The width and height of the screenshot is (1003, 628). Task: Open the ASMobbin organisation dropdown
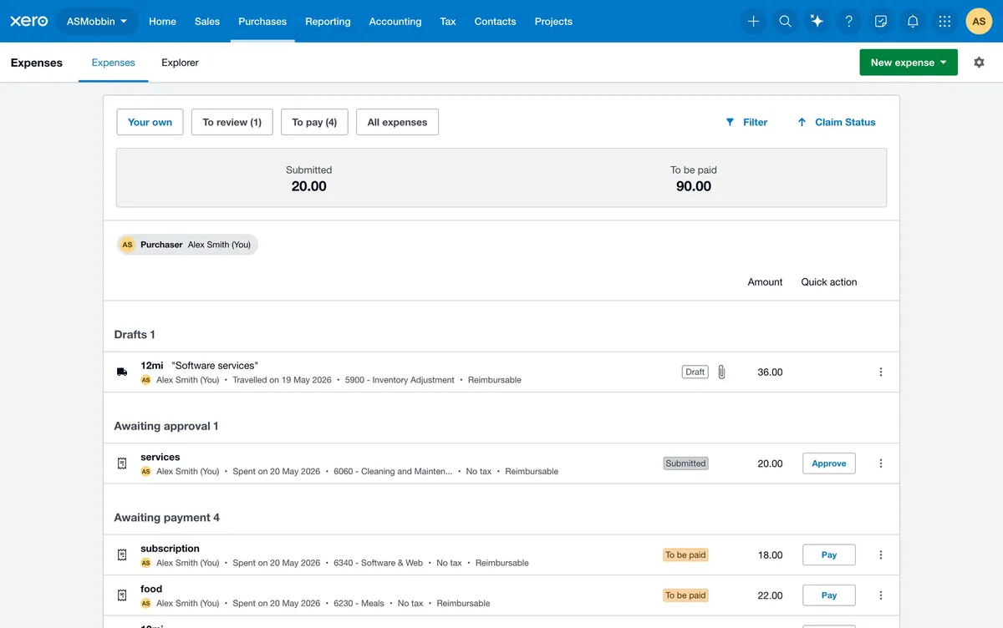tap(97, 22)
